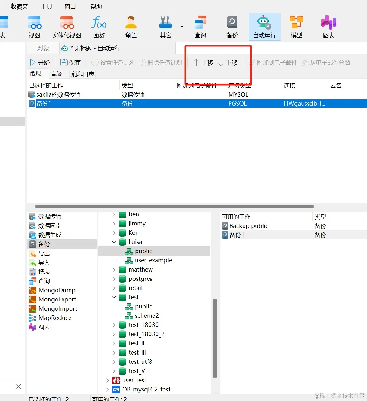367x401 pixels.
Task: Select MongoImport job type
Action: (62, 309)
